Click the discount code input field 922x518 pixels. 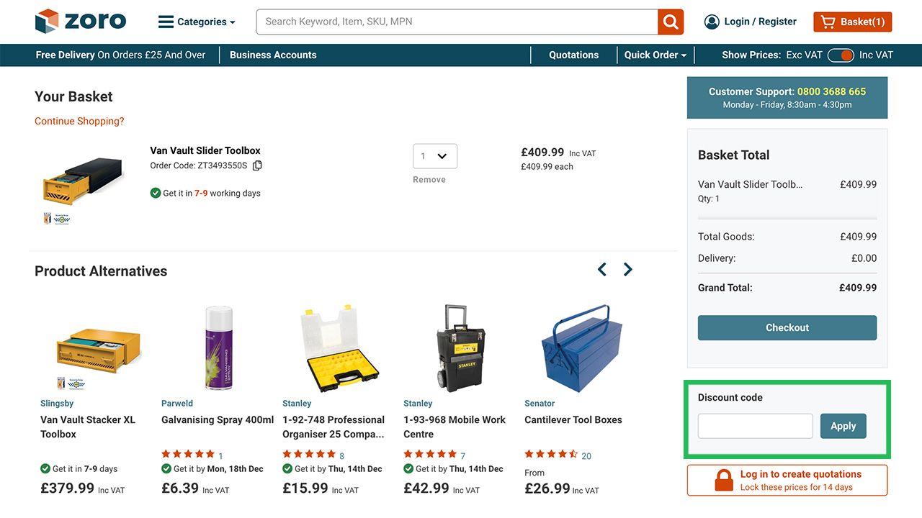(x=755, y=426)
